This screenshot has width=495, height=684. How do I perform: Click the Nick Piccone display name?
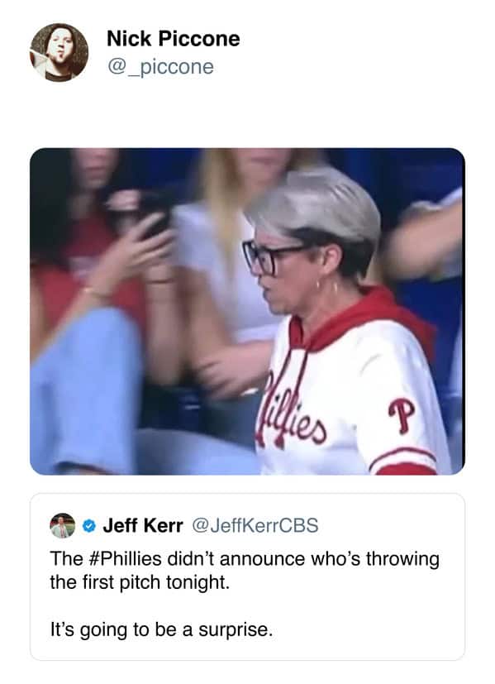[174, 39]
